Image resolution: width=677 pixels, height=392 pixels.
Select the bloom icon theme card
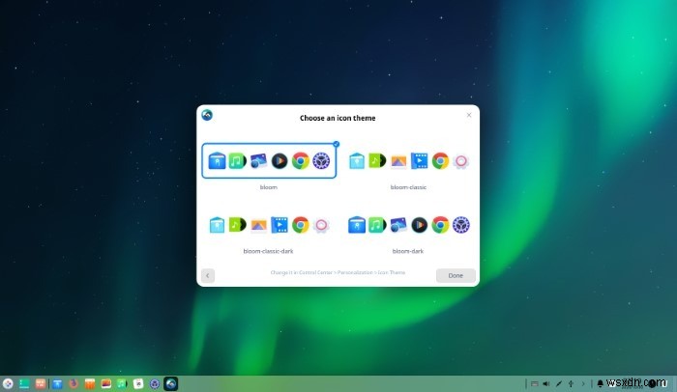(269, 161)
